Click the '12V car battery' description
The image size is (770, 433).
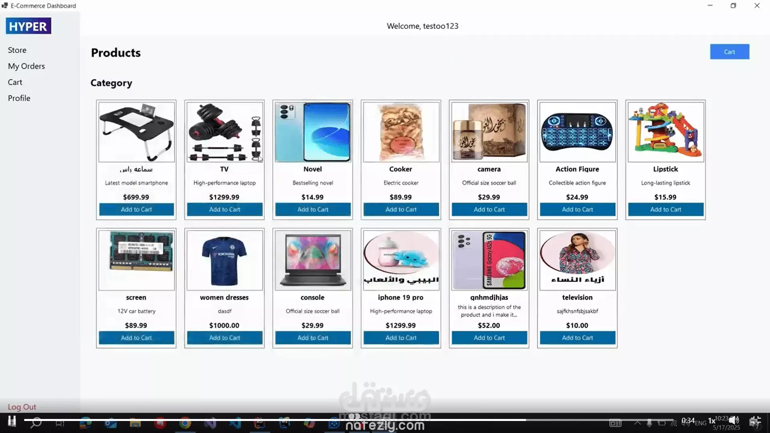[x=136, y=311]
